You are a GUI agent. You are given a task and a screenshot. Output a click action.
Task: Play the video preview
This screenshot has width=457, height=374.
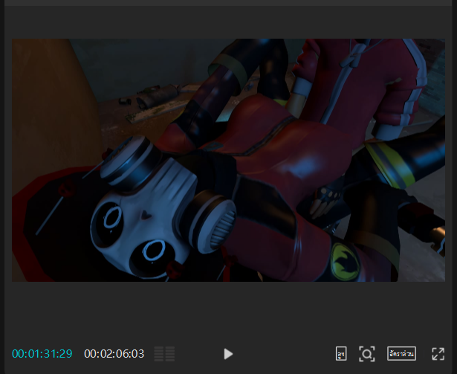[x=228, y=354]
